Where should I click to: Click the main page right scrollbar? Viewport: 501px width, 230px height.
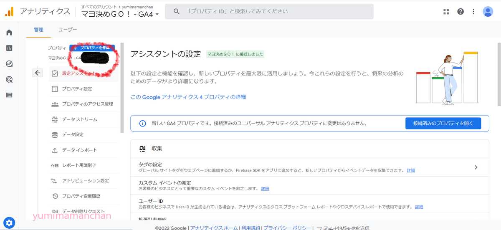499,75
